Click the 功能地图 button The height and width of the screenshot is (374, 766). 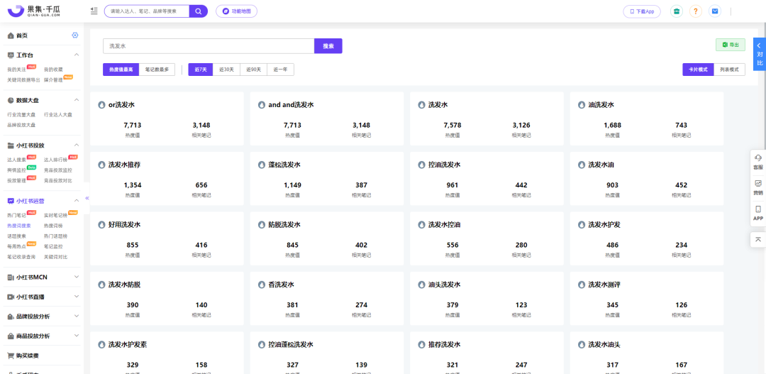coord(236,11)
